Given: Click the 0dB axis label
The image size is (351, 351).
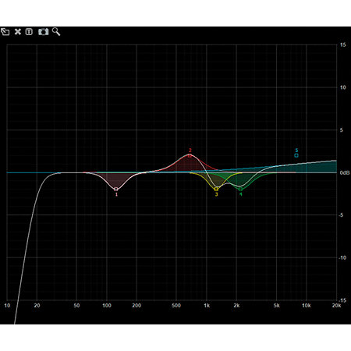Looking at the screenshot, I should pyautogui.click(x=345, y=172).
